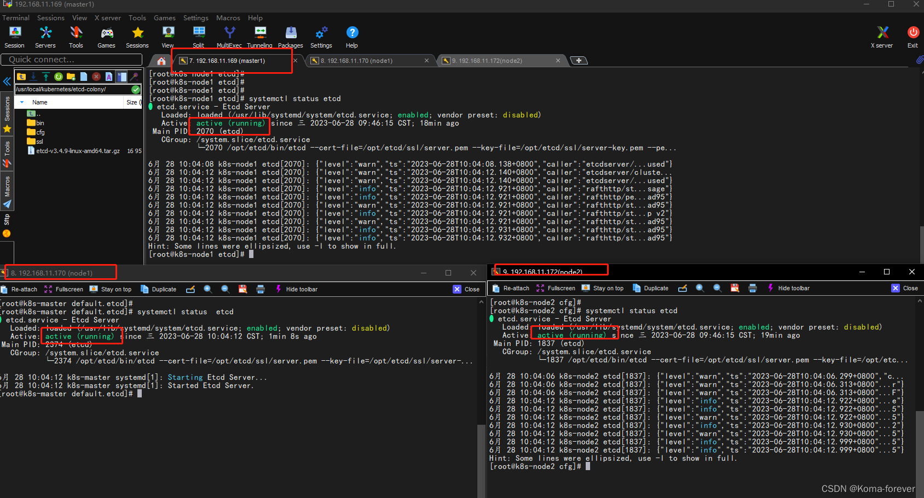The height and width of the screenshot is (498, 924).
Task: Toggle Stay on top in node1 window
Action: click(111, 289)
